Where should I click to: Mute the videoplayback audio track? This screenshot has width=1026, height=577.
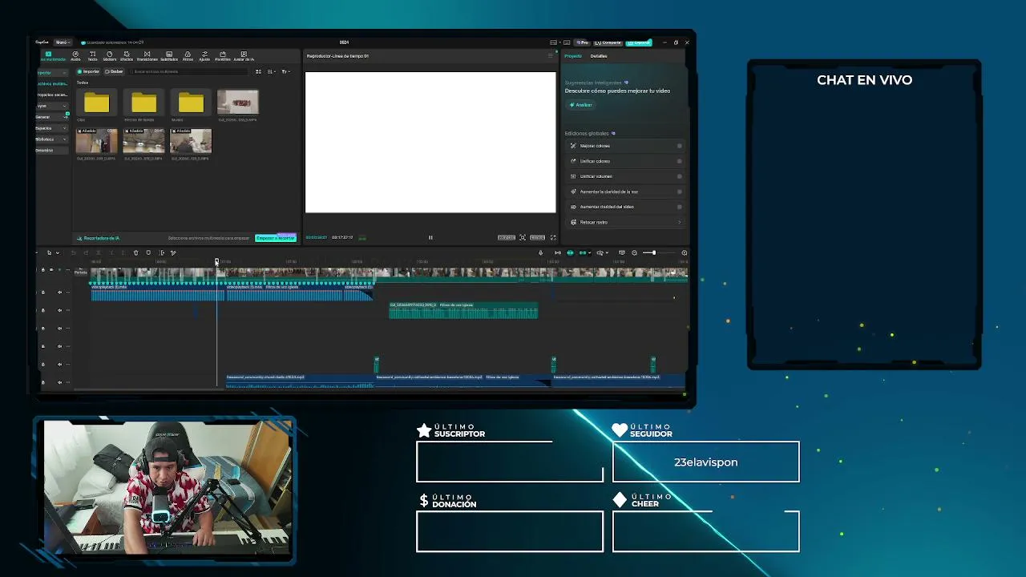click(59, 293)
